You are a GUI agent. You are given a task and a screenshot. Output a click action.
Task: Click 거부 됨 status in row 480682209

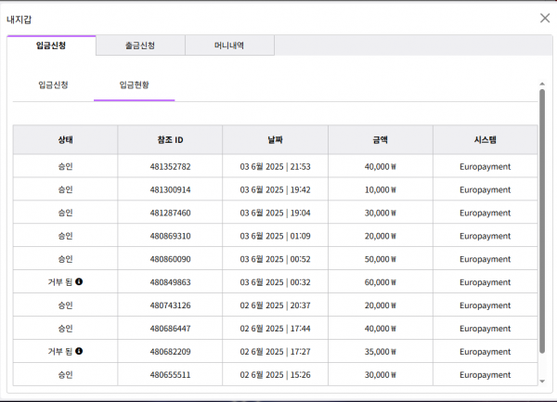59,352
